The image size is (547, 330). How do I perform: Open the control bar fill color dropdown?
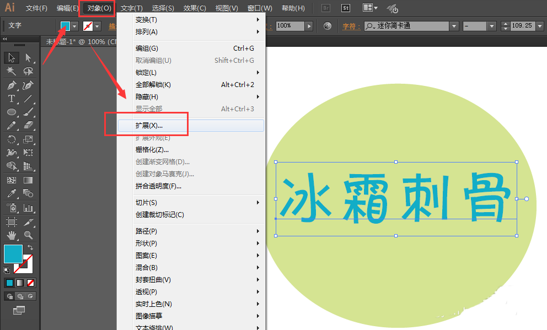coord(74,26)
